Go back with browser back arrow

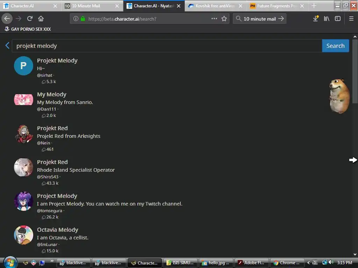pyautogui.click(x=7, y=19)
